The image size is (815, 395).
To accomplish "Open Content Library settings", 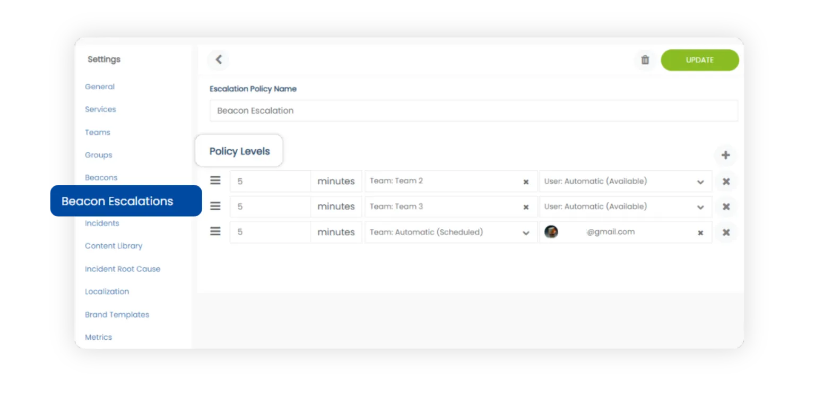I will click(114, 246).
